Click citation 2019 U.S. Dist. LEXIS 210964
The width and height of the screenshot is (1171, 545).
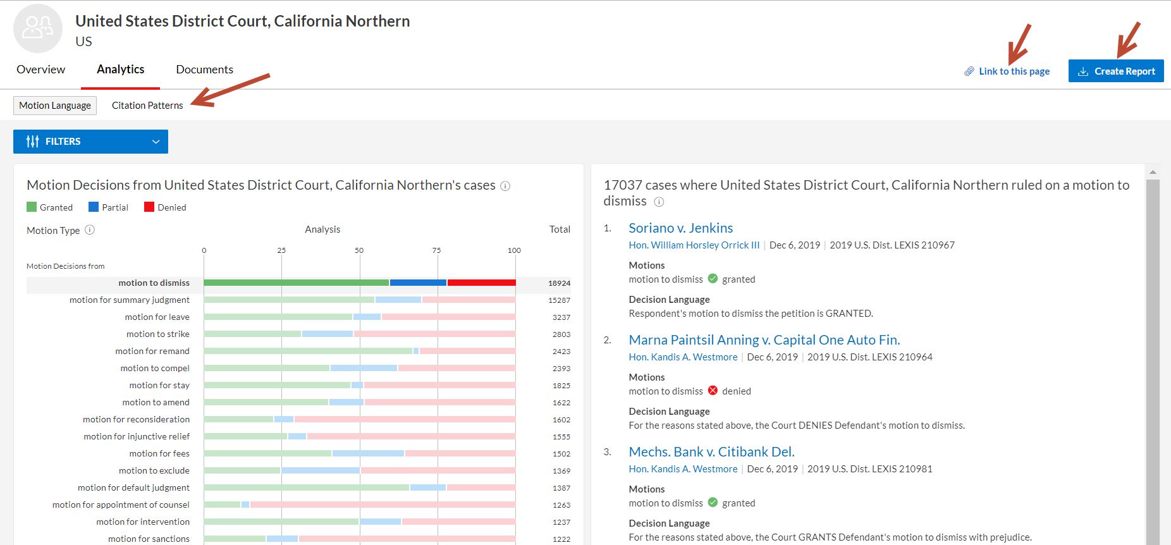click(x=870, y=357)
